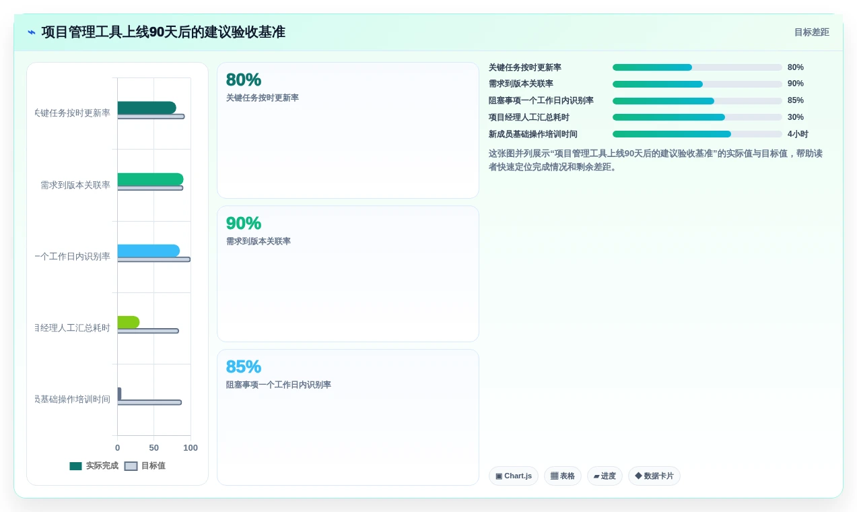The height and width of the screenshot is (512, 857).
Task: Click the 需求到版本关联率 progress bar
Action: click(x=697, y=84)
